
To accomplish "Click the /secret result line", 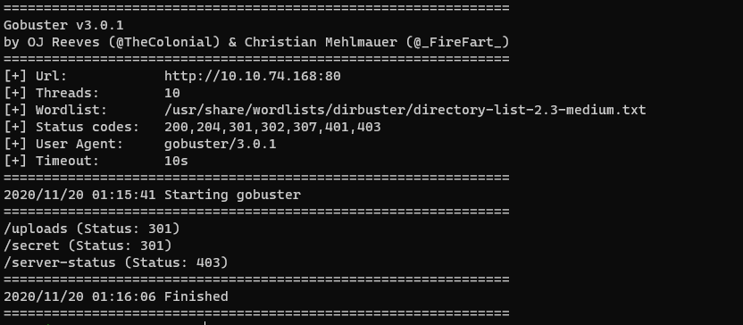I will pyautogui.click(x=88, y=246).
